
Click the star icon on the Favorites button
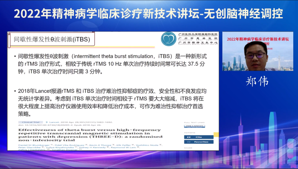point(188,142)
